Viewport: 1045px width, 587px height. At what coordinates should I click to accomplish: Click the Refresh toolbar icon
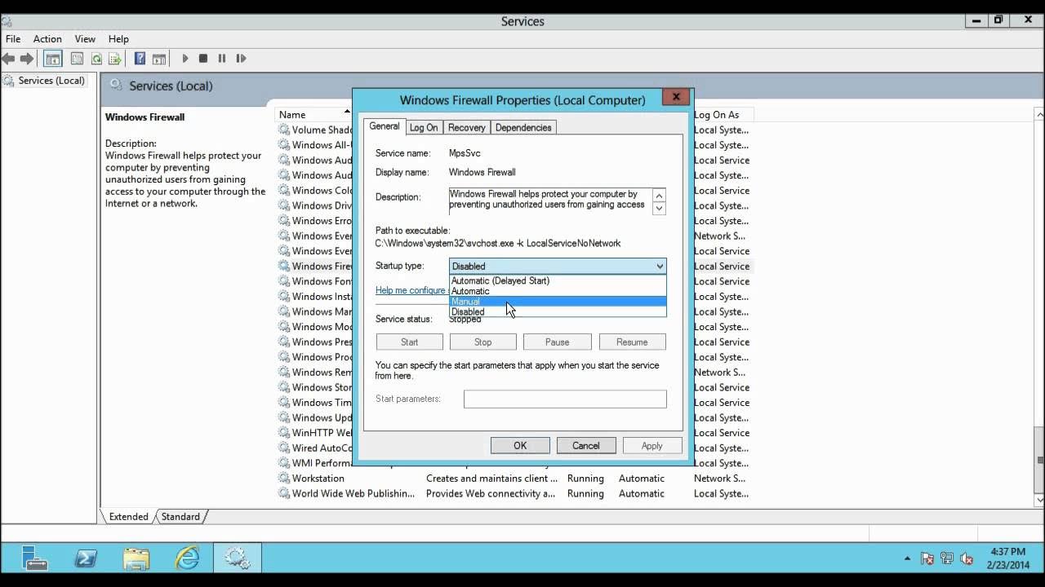tap(96, 59)
